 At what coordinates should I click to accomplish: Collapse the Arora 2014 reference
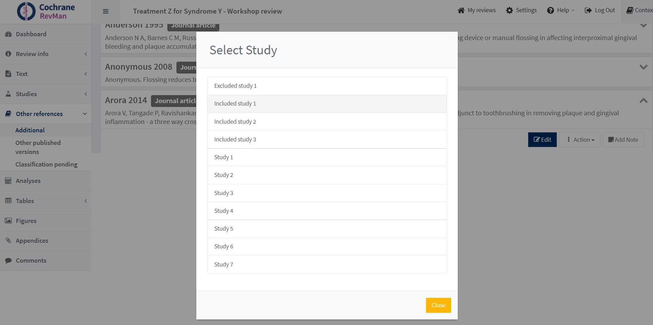coord(643,101)
